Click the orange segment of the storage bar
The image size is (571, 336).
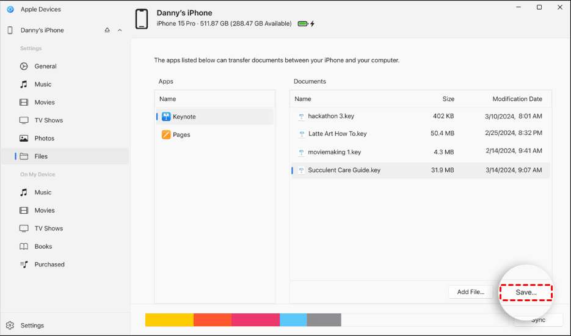click(213, 320)
